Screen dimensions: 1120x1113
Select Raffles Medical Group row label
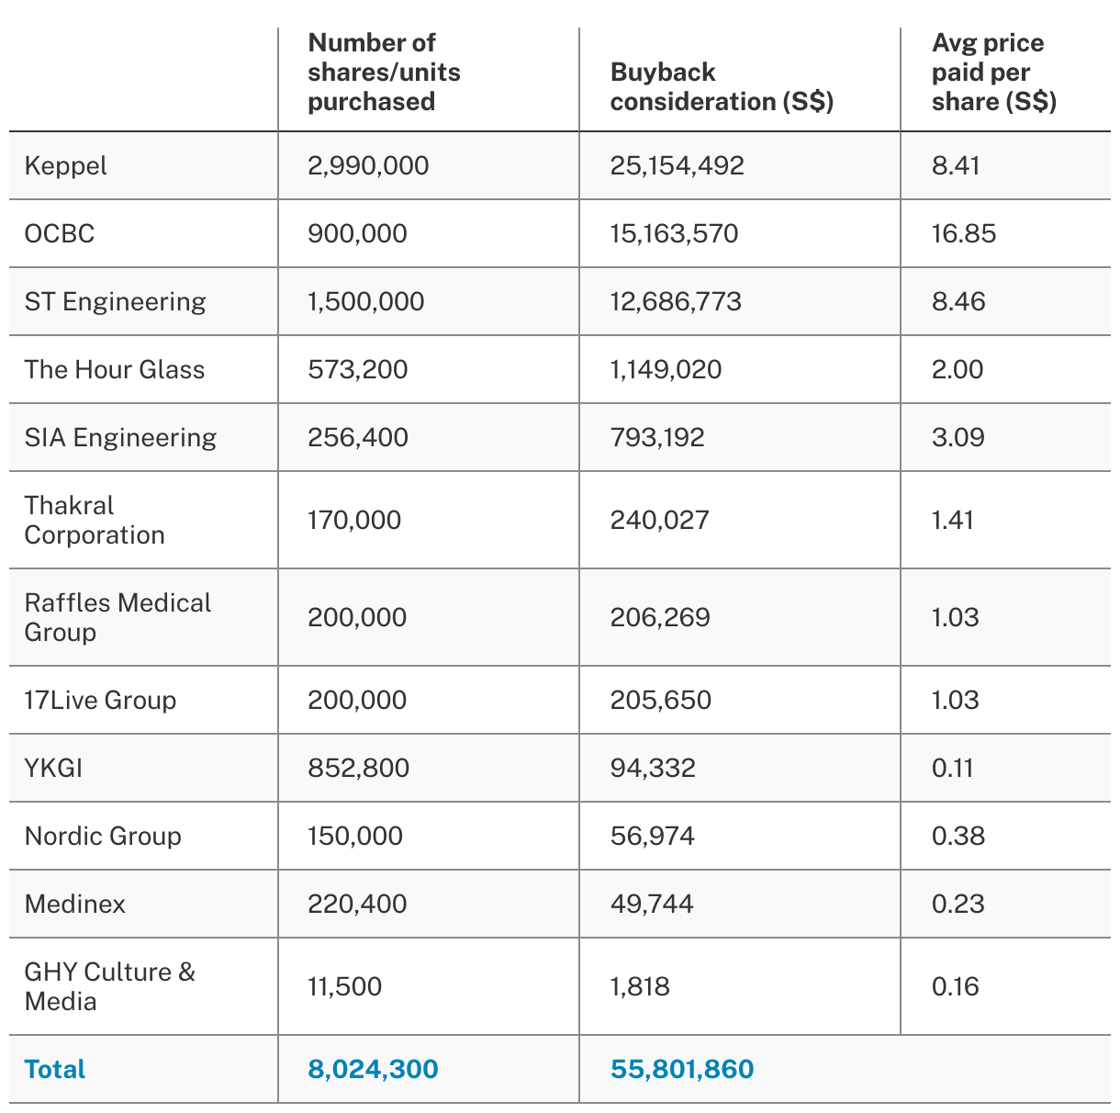point(118,618)
